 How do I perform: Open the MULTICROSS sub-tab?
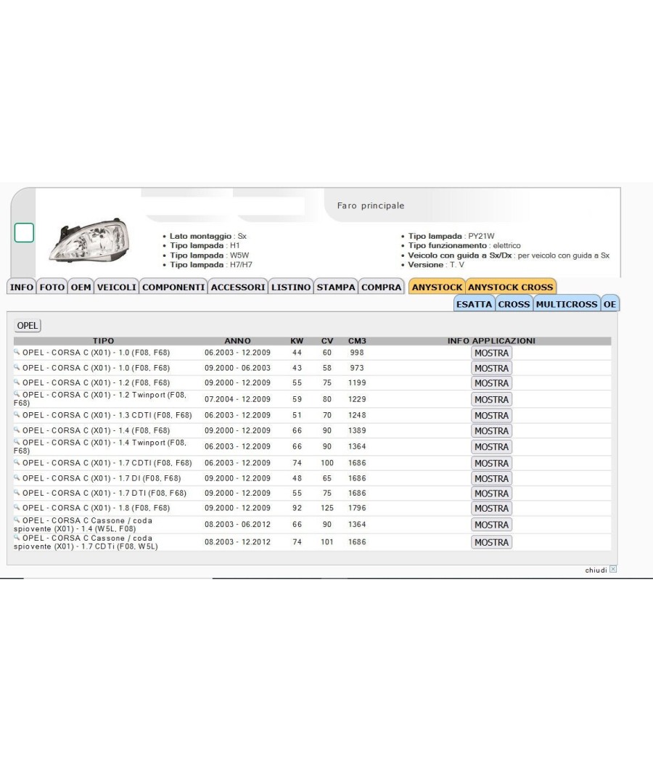[x=567, y=304]
